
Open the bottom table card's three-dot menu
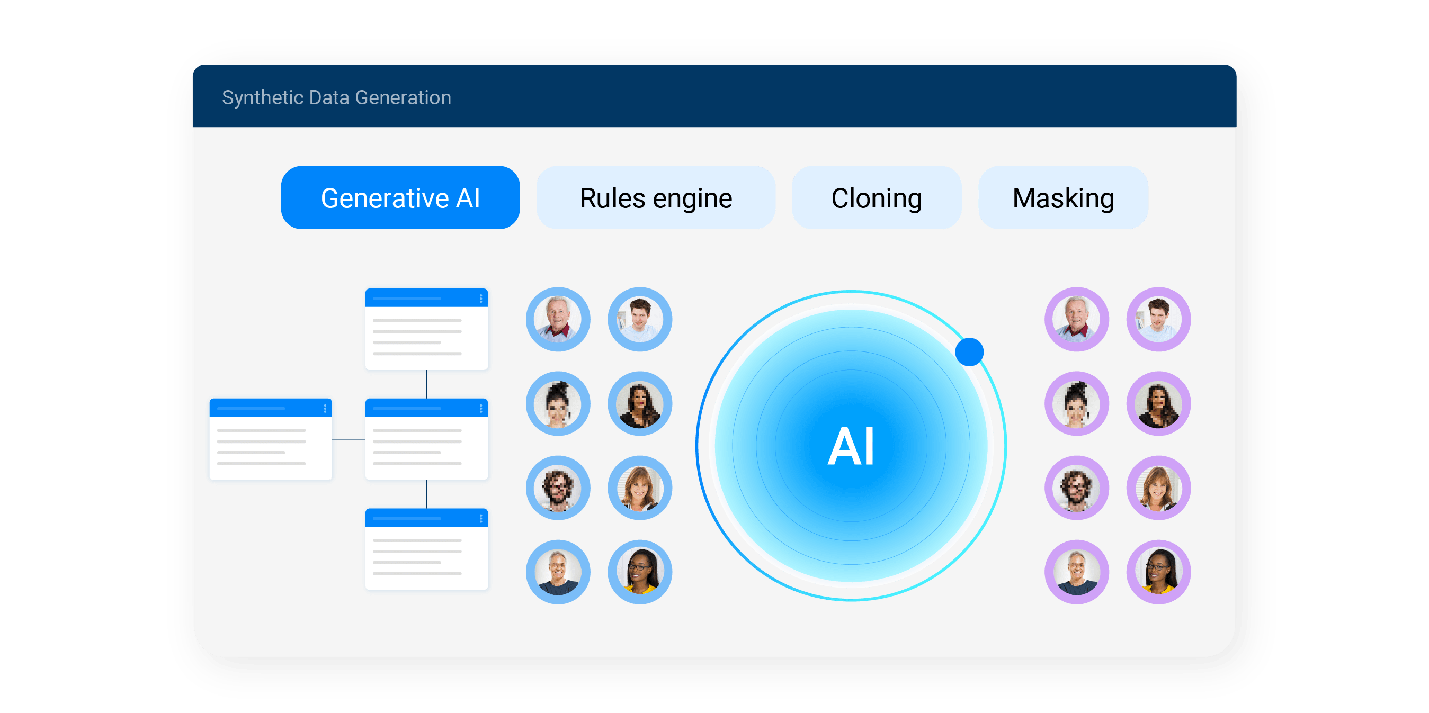tap(480, 518)
